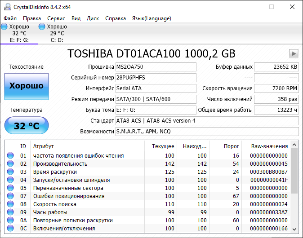303x238 pixels.
Task: Open the Язык(Language) menu
Action: tap(151, 18)
